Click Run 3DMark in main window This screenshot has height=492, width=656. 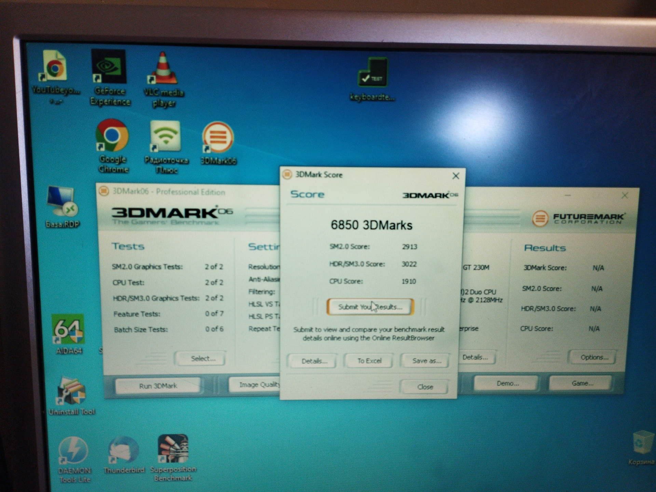click(x=158, y=386)
